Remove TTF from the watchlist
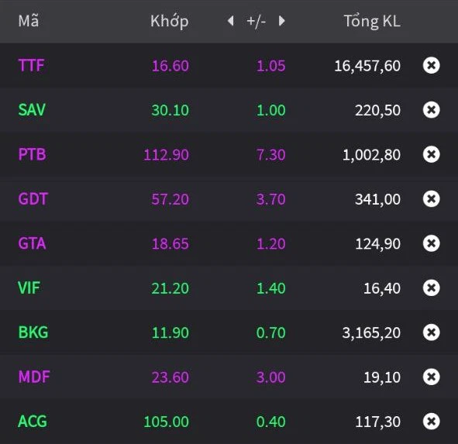Screen dimensions: 458x444 tap(431, 65)
